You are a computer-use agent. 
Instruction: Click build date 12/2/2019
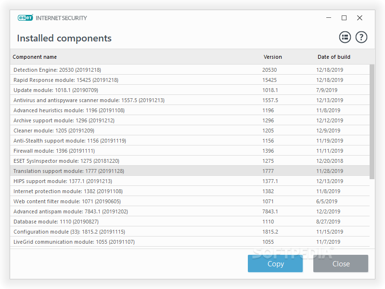click(x=328, y=211)
